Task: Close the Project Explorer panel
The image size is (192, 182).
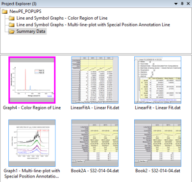Action: 188,3
